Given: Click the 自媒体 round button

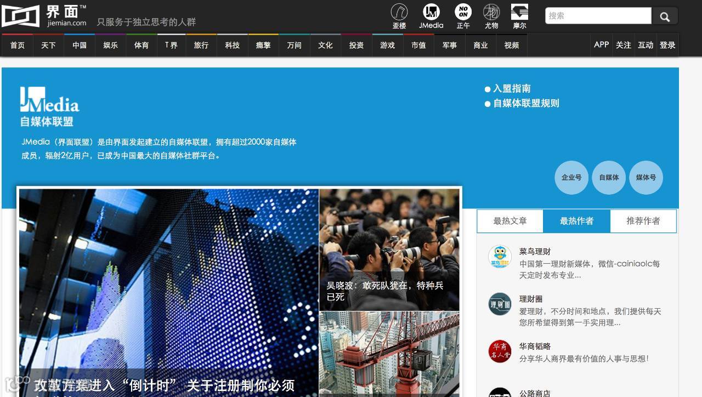Looking at the screenshot, I should 609,177.
